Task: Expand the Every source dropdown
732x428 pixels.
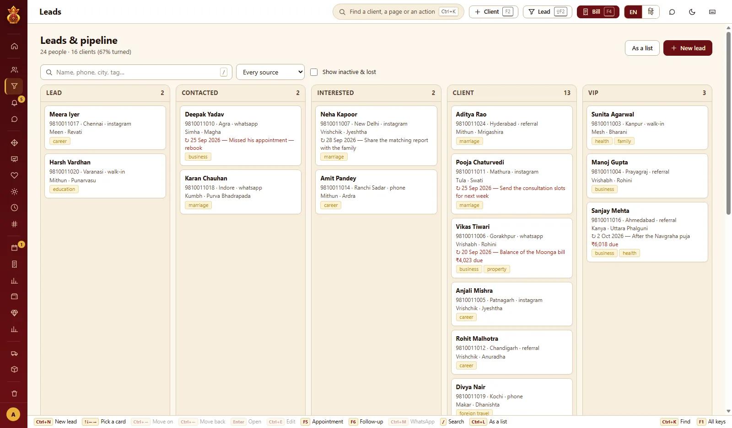Action: tap(270, 72)
